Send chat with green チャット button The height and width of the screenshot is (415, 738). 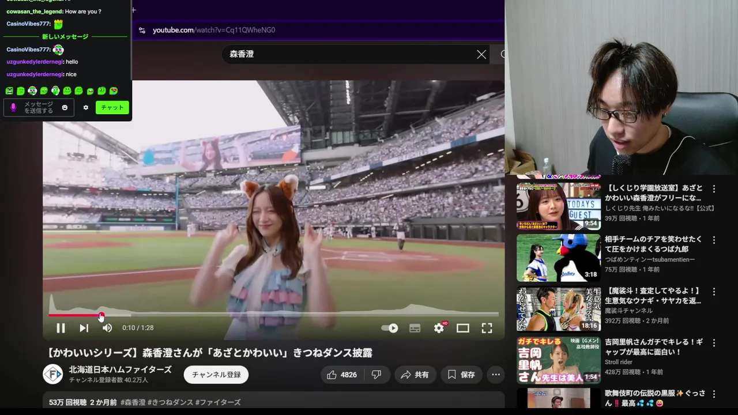coord(112,108)
